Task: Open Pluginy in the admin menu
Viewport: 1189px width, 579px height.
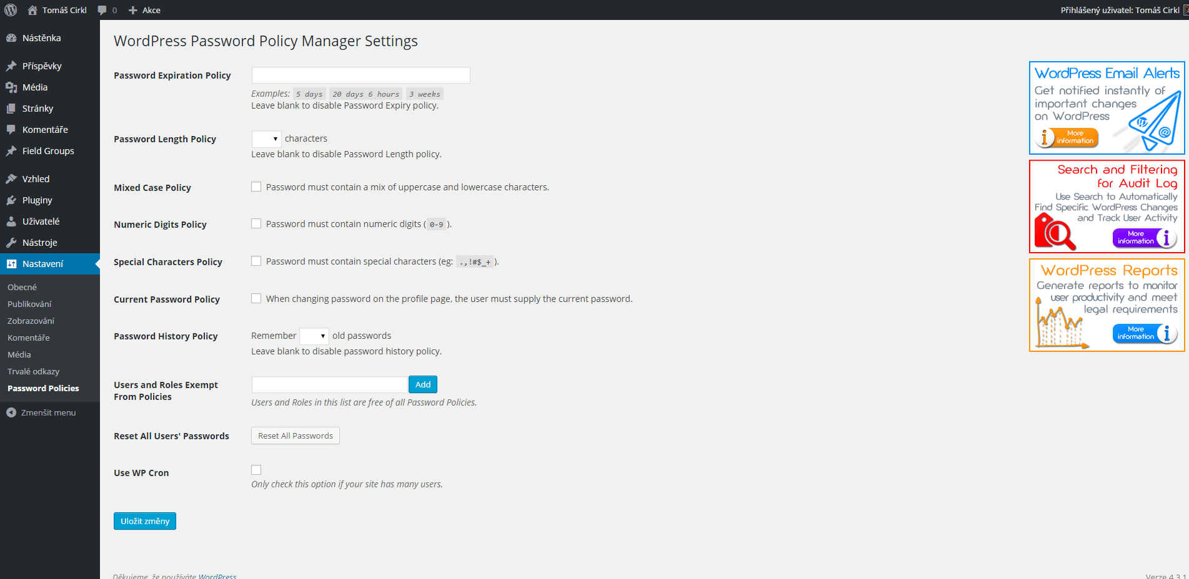Action: 50,200
